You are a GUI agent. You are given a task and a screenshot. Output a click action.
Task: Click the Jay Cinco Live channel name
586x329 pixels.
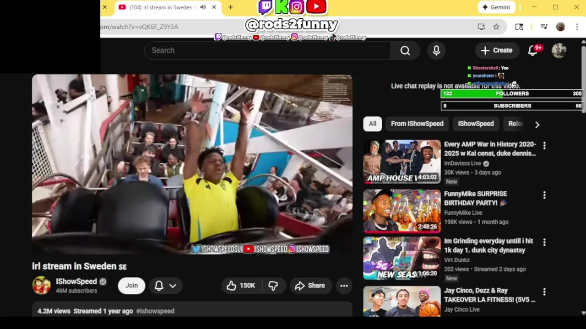tap(462, 309)
